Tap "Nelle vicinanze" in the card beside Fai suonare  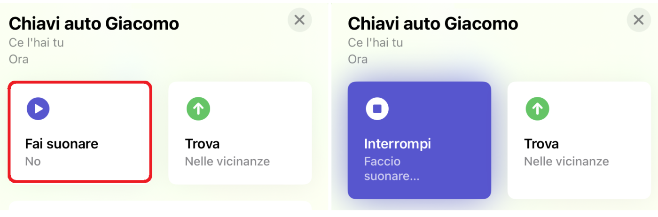pos(227,162)
